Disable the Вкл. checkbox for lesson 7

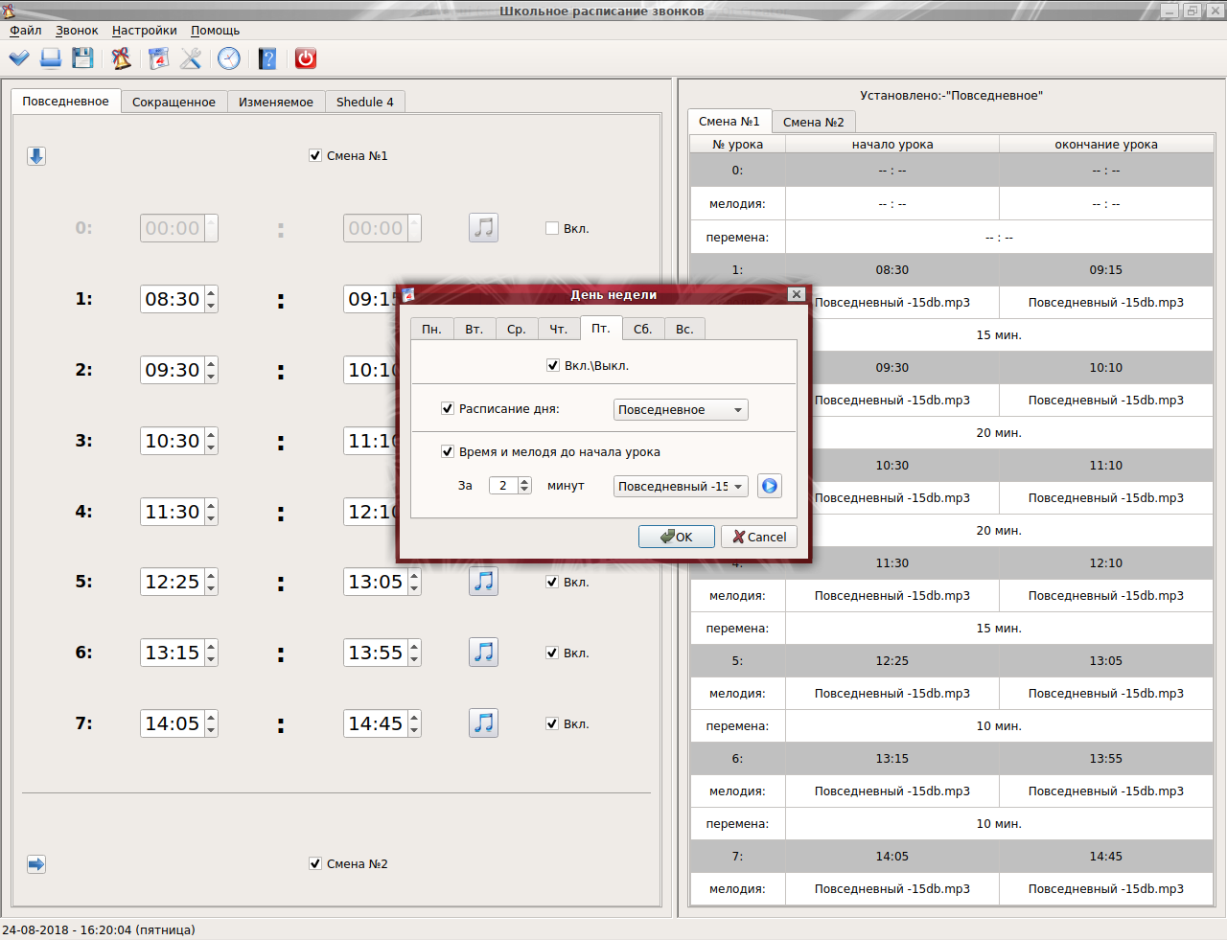pyautogui.click(x=552, y=723)
